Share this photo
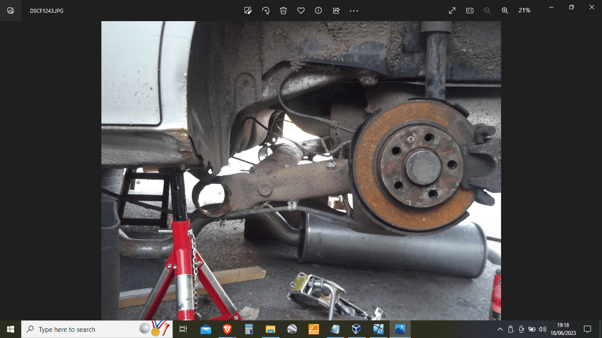 [x=336, y=10]
